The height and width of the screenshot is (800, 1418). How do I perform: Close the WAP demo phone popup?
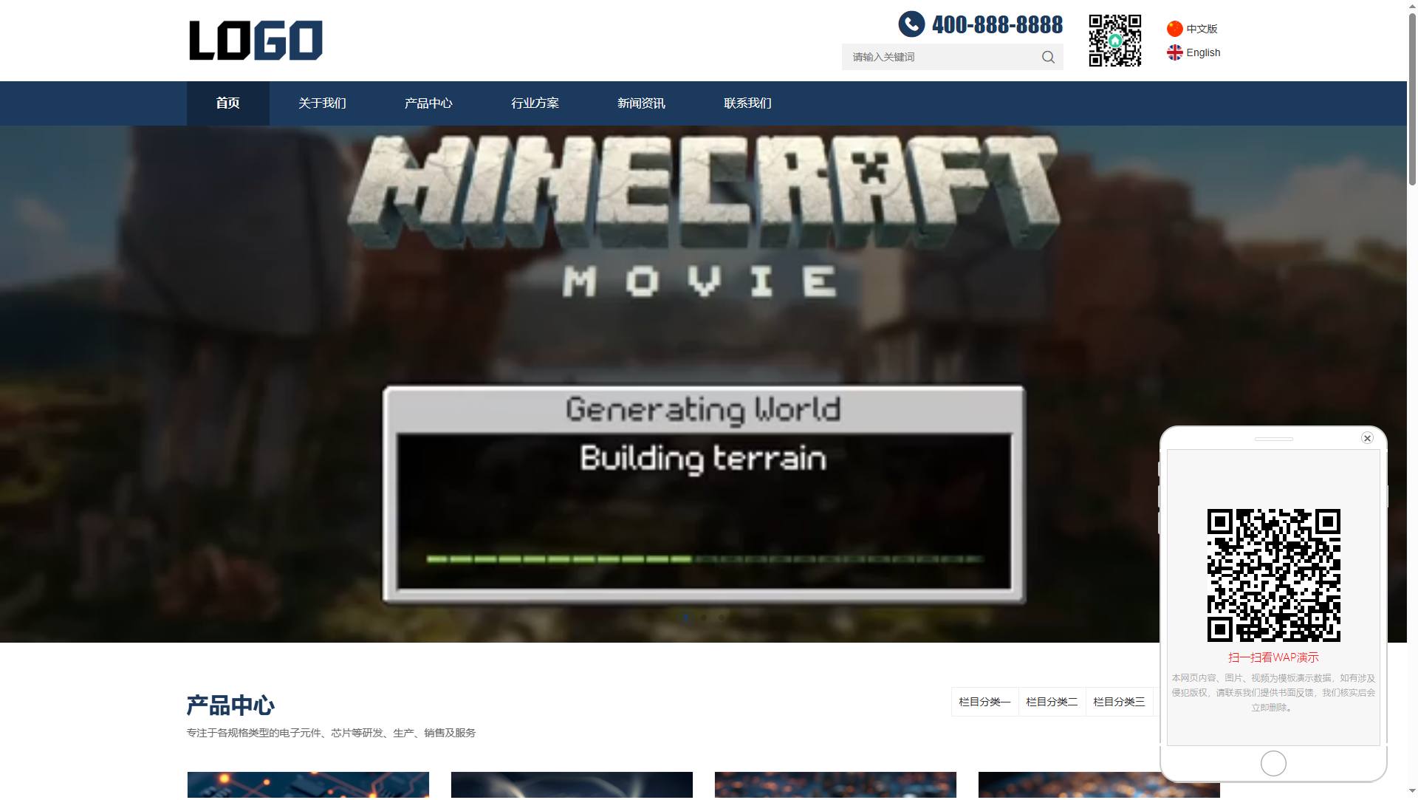(x=1367, y=438)
